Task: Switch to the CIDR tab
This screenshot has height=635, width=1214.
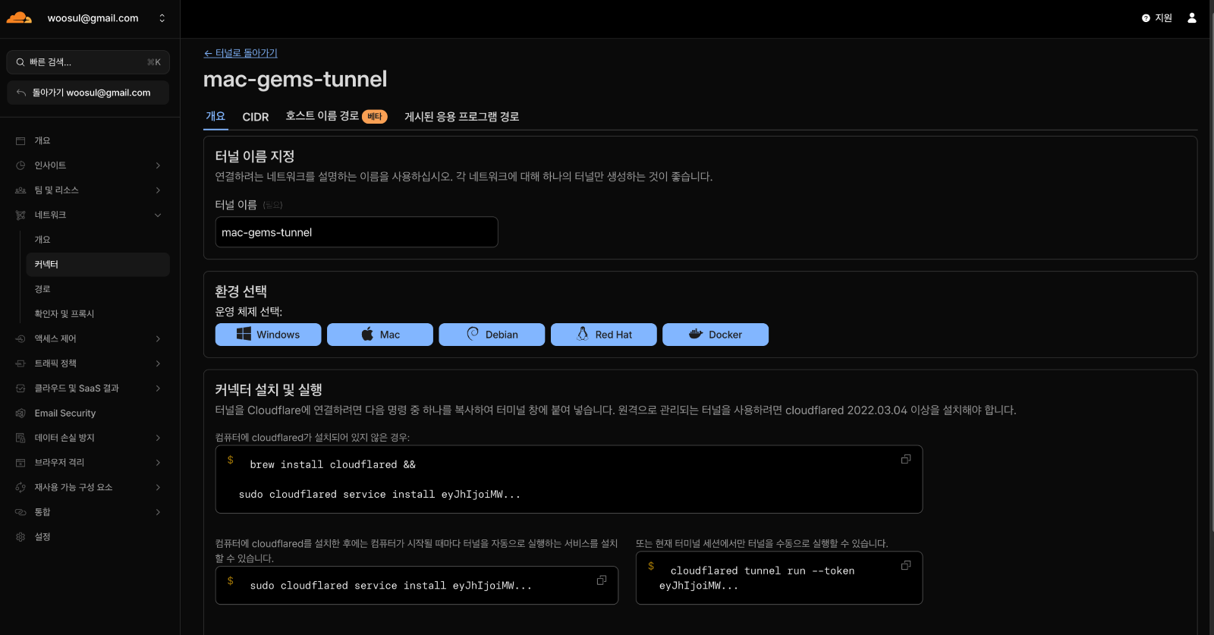Action: [x=256, y=117]
